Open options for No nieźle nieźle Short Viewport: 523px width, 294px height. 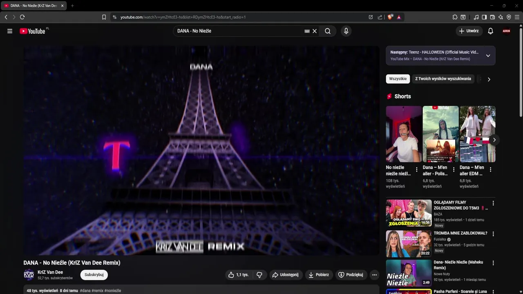pyautogui.click(x=417, y=169)
